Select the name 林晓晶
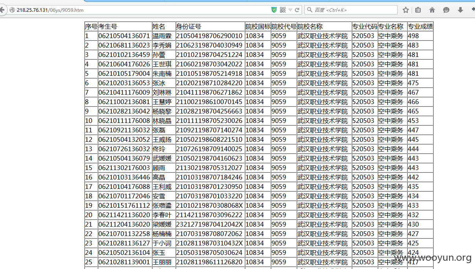This screenshot has height=269, width=475. (x=162, y=121)
